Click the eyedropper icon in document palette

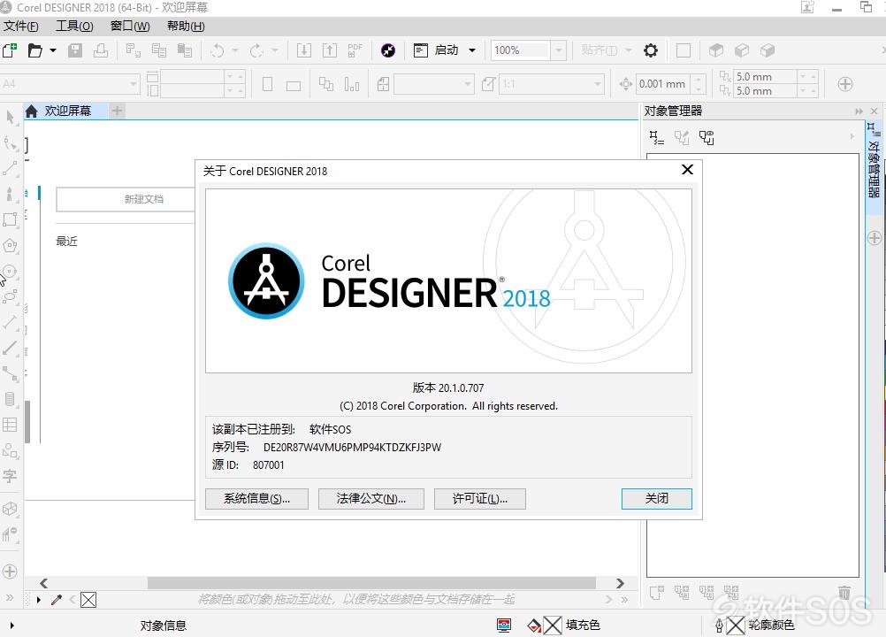[56, 600]
